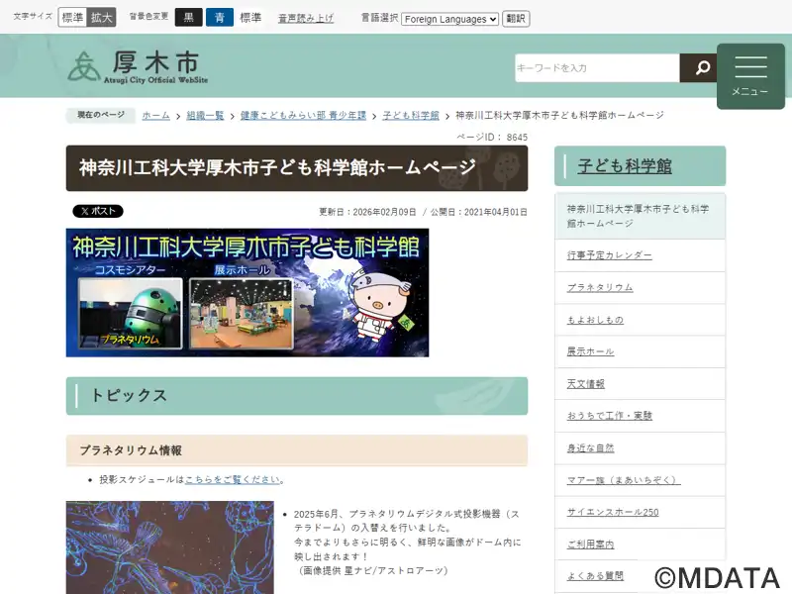Click the 現在のページ label

[x=101, y=115]
